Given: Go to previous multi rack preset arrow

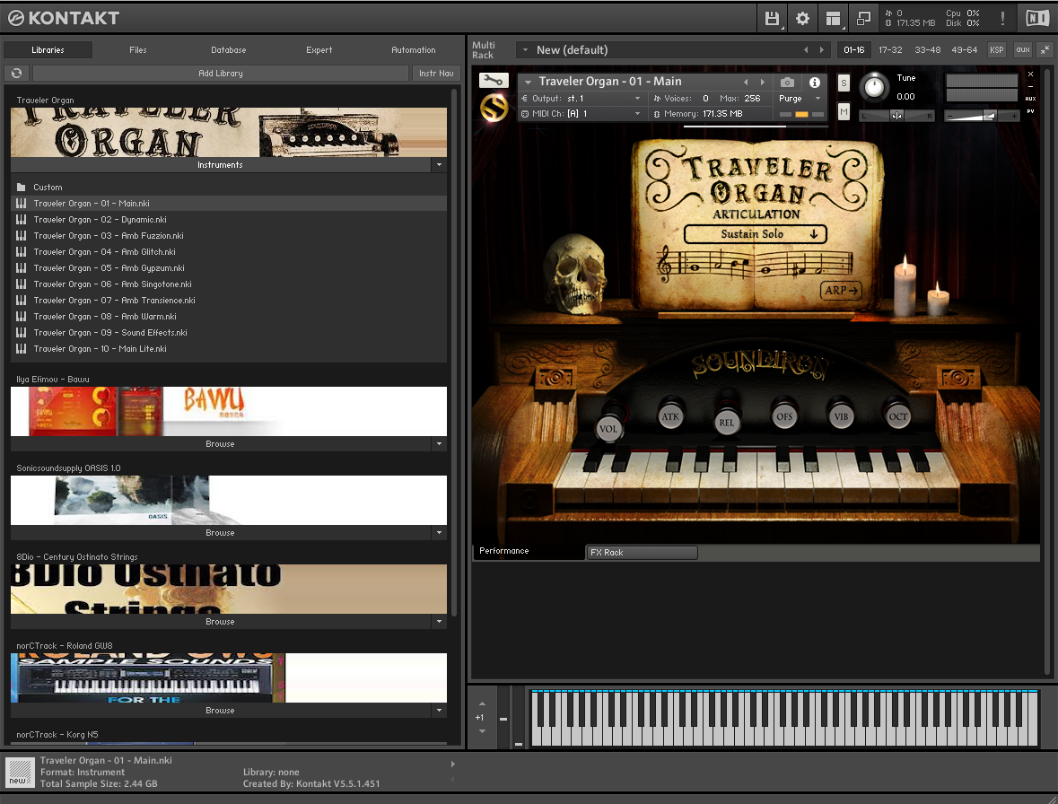Looking at the screenshot, I should (x=806, y=50).
